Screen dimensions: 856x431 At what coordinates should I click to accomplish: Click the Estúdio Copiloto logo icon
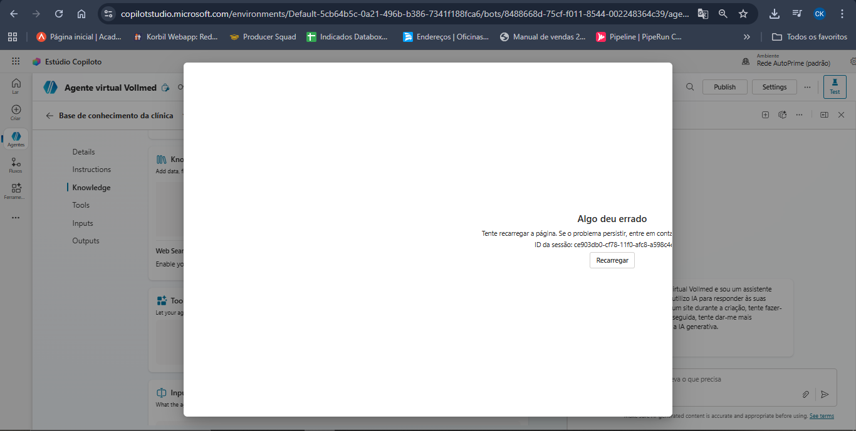pos(37,61)
